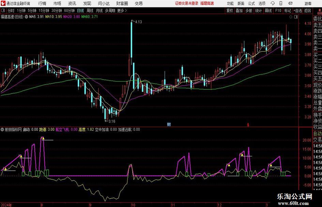
Task: Click the diamond icon above price axis
Action: point(291,17)
